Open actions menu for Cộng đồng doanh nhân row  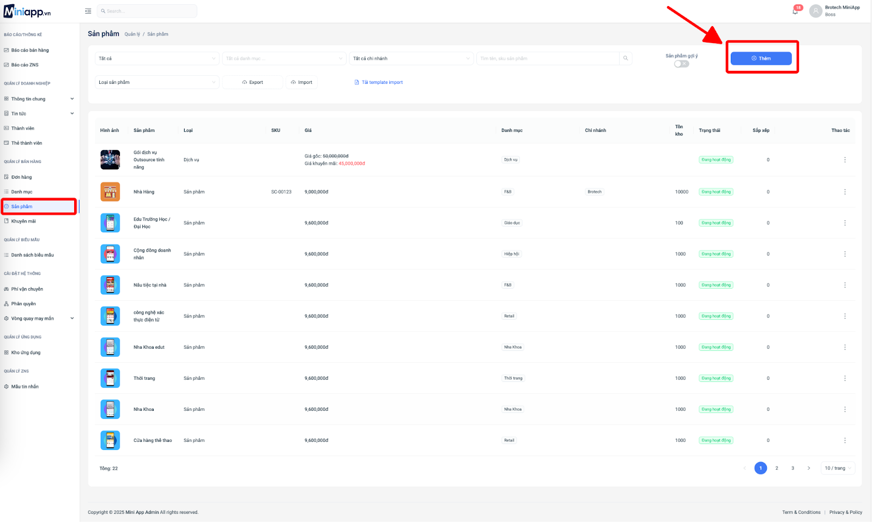(845, 254)
